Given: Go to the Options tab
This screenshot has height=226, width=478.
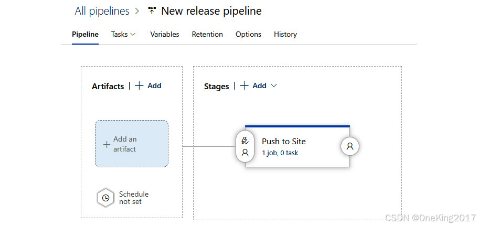Looking at the screenshot, I should tap(248, 34).
